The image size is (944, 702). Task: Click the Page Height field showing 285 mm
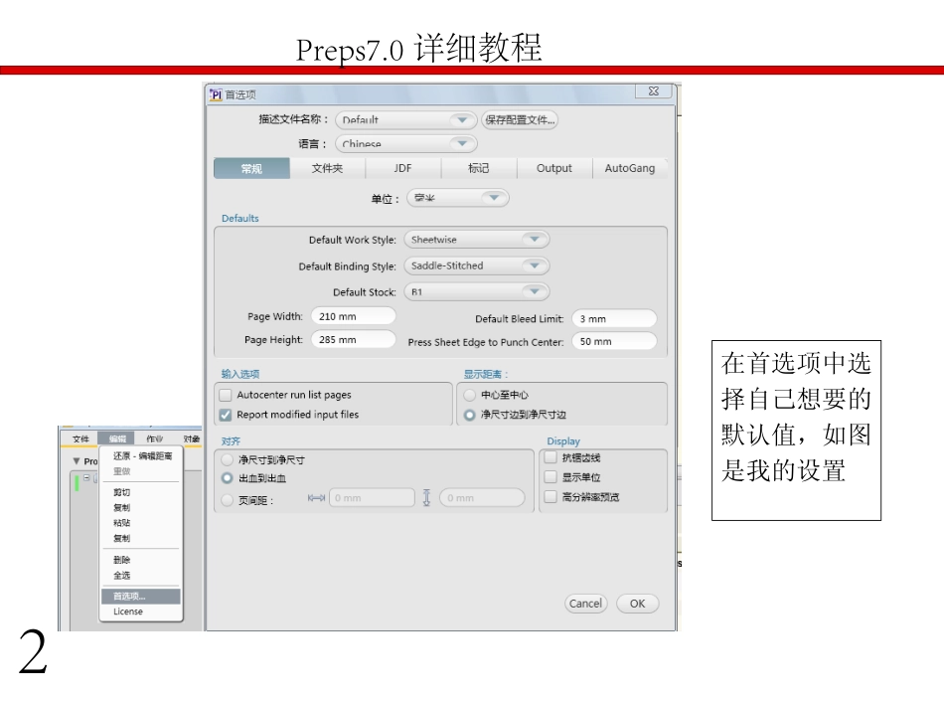tap(354, 340)
